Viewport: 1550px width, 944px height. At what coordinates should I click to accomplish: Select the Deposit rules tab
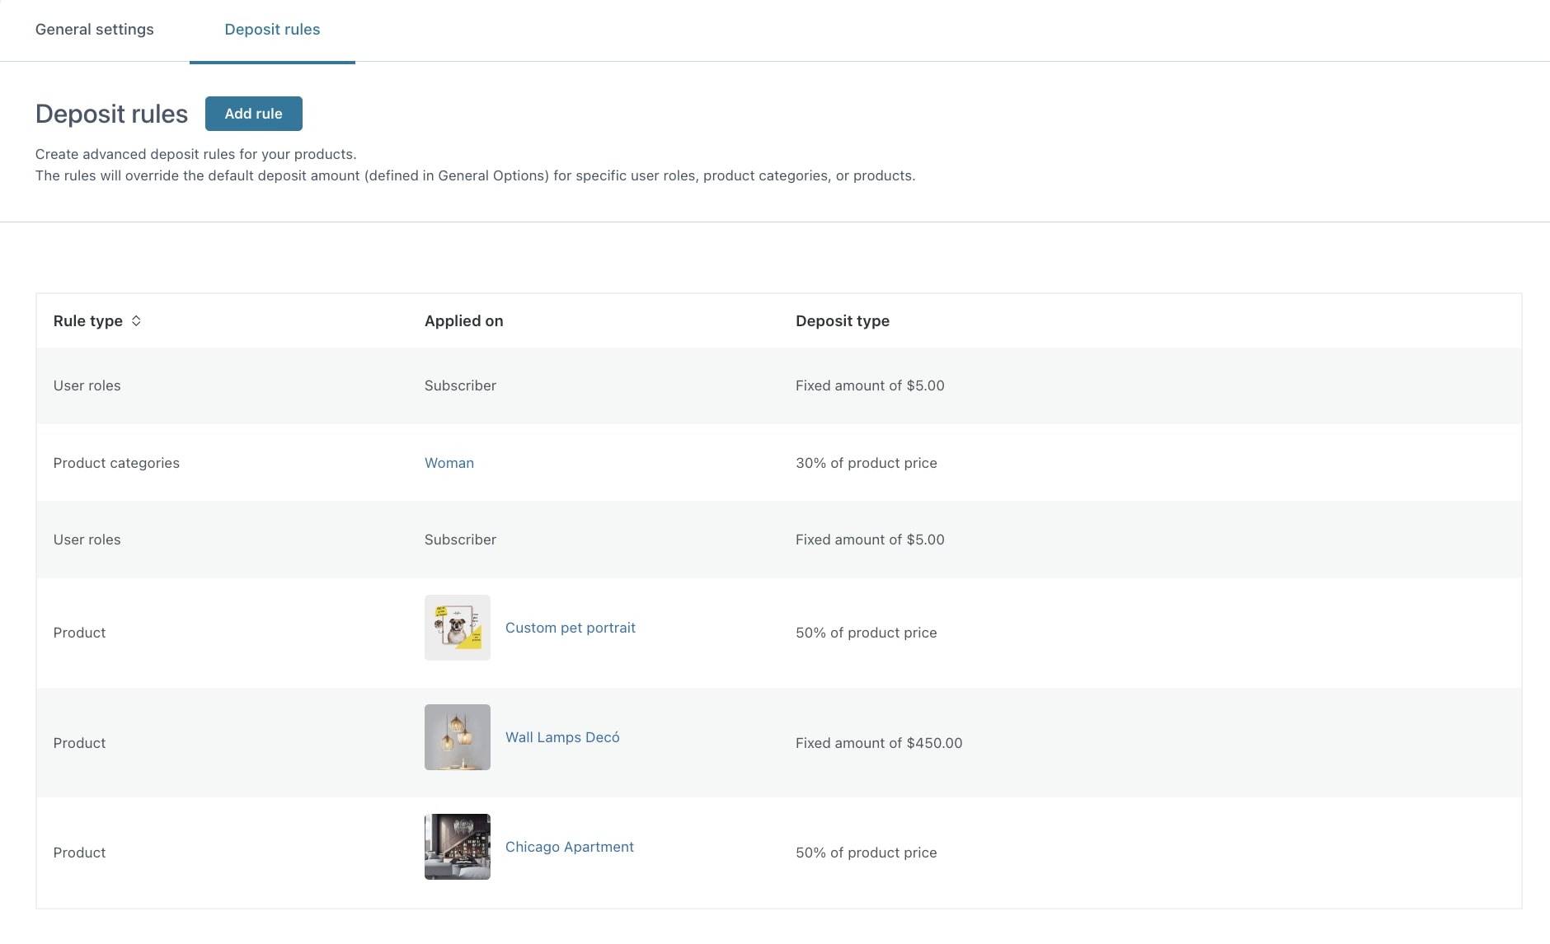(x=272, y=30)
